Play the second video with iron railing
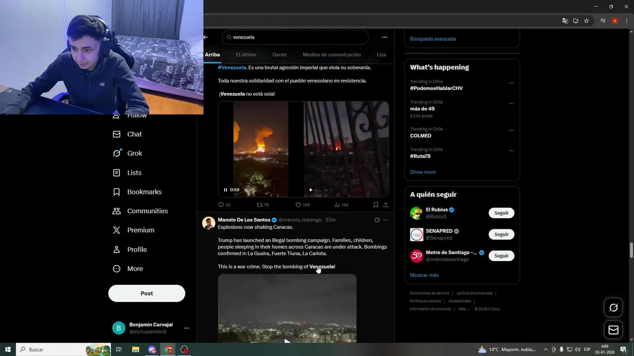634x356 pixels. coord(311,190)
